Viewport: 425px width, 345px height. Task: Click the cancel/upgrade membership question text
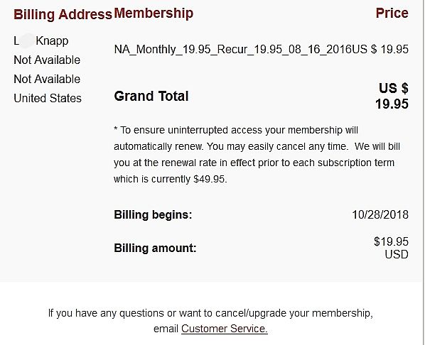210,313
